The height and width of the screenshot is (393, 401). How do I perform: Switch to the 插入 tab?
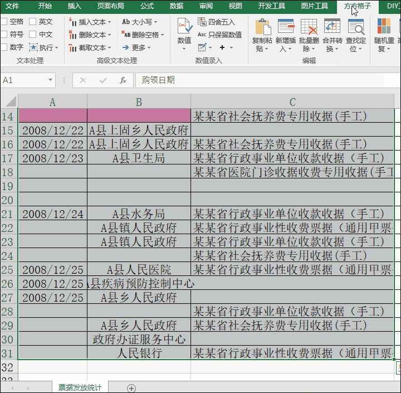(x=75, y=6)
